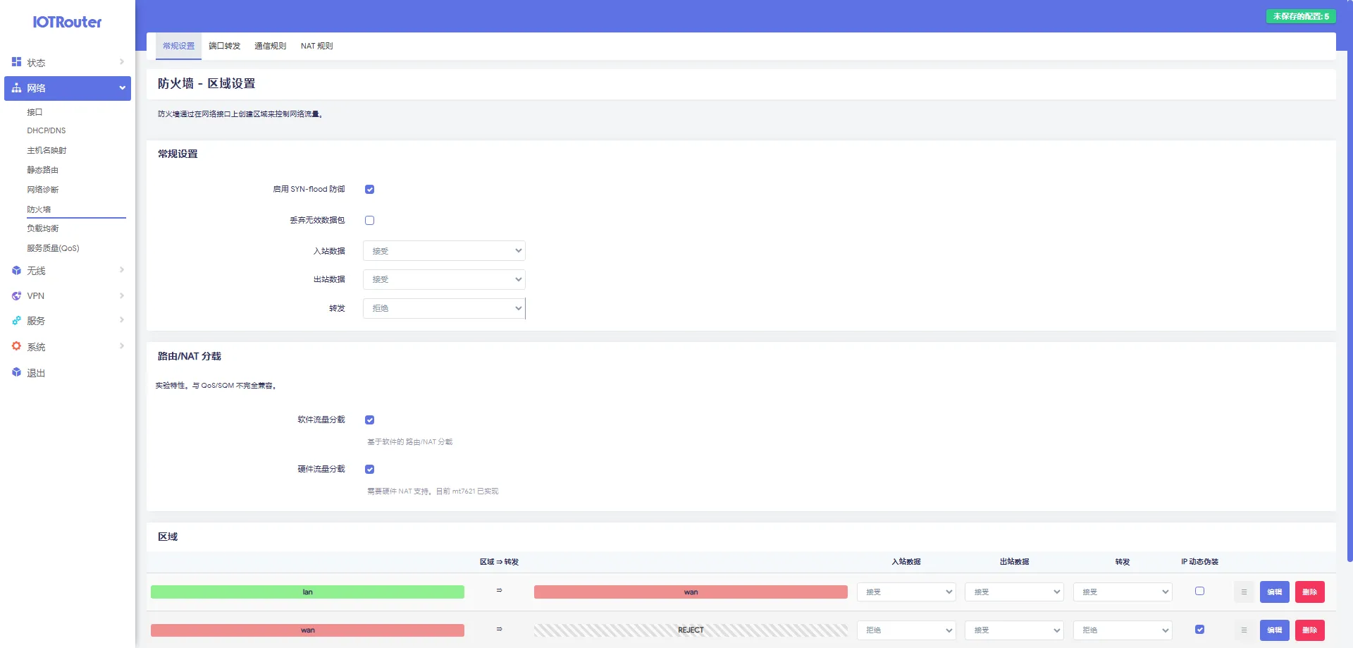1353x648 pixels.
Task: Click the 未保存的配置 unsaved changes badge
Action: (1300, 16)
